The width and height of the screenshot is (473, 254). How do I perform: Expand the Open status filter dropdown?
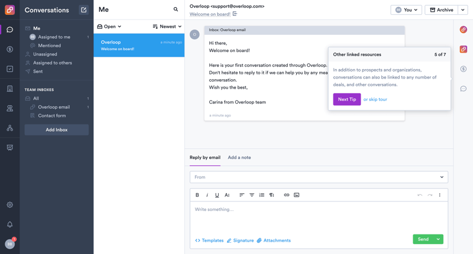109,27
